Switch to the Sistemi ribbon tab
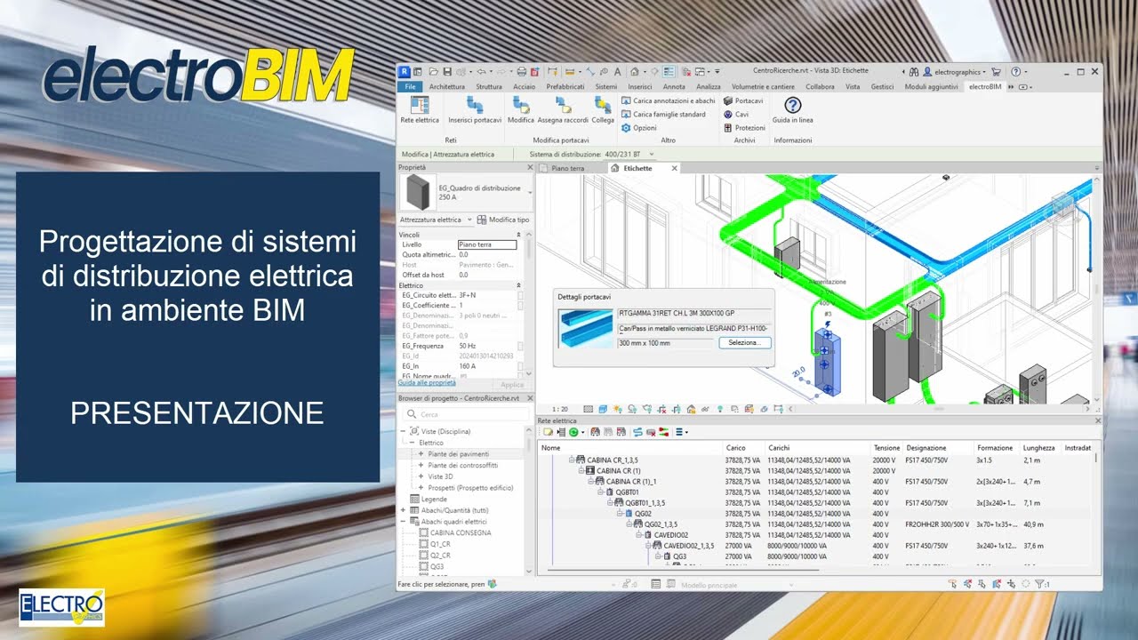 point(605,87)
